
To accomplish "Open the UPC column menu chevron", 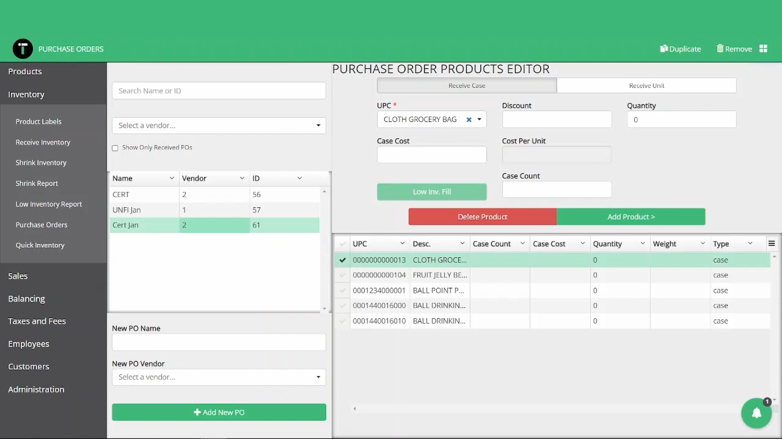I will click(402, 243).
